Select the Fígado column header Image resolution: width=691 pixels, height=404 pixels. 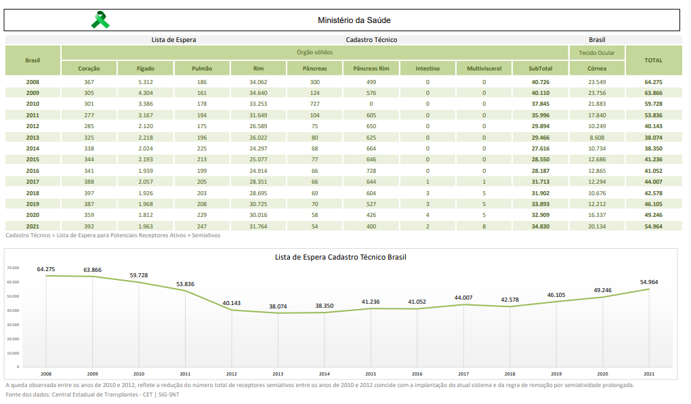pos(146,68)
